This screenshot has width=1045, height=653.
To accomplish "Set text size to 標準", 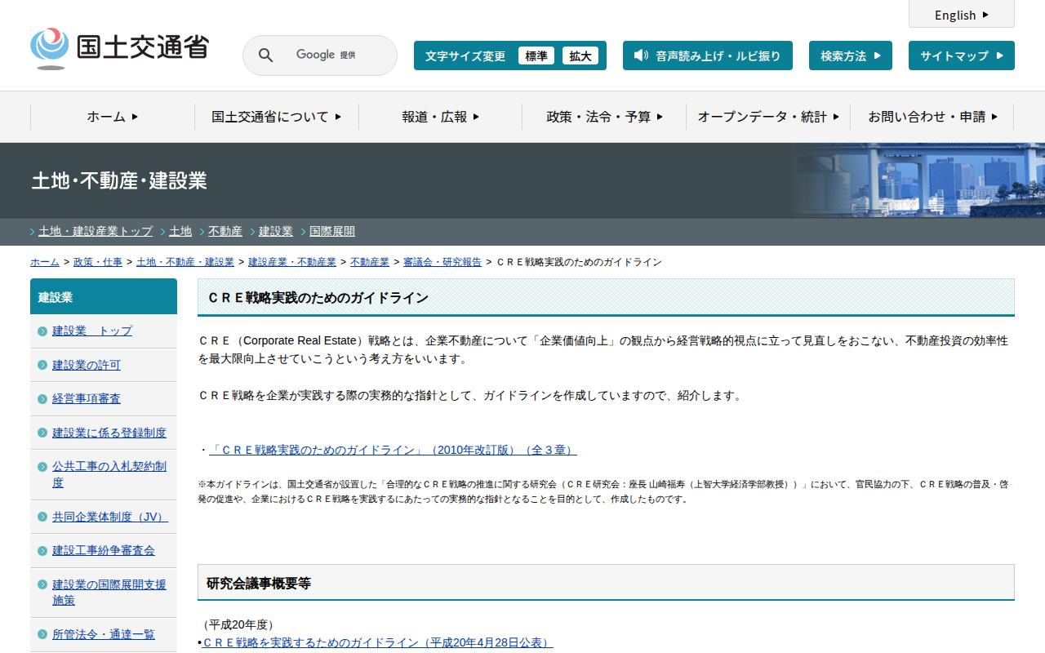I will tap(536, 56).
